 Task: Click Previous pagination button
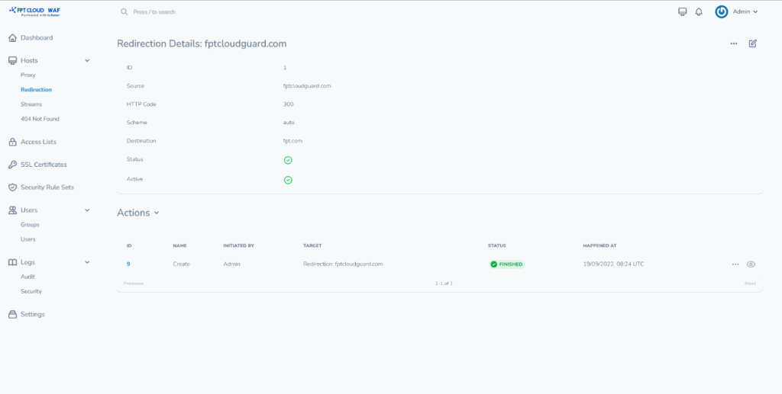pyautogui.click(x=133, y=283)
